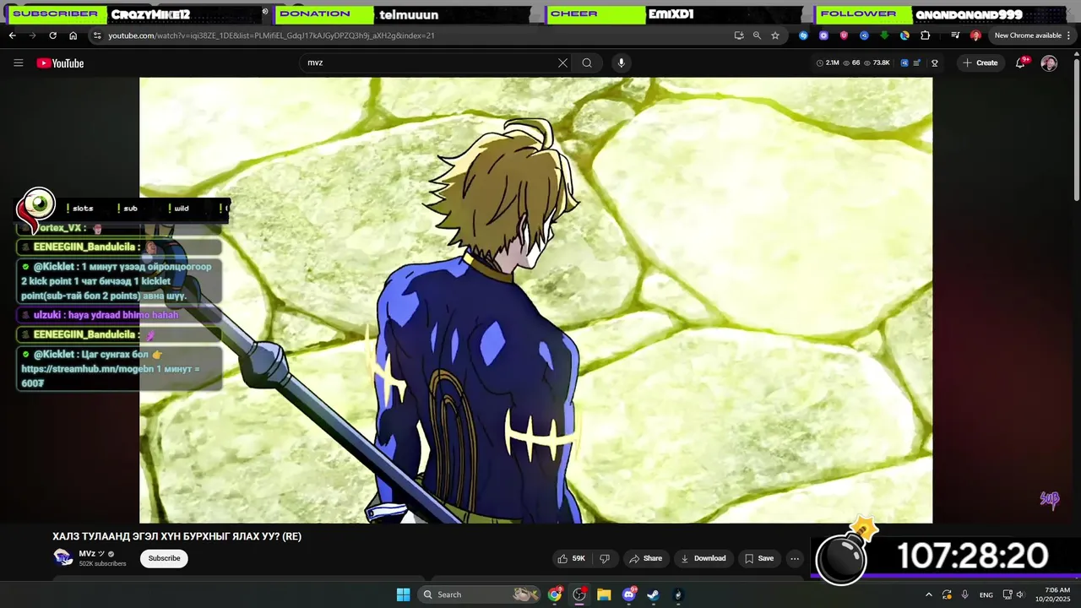Open the MVz channel avatar
Image resolution: width=1081 pixels, height=608 pixels.
pos(63,556)
